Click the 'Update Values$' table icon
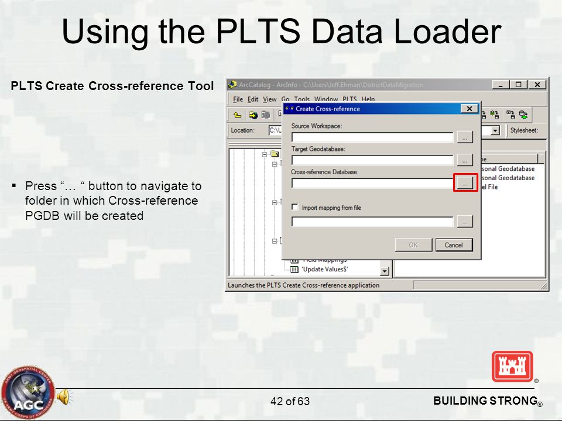 coord(294,269)
